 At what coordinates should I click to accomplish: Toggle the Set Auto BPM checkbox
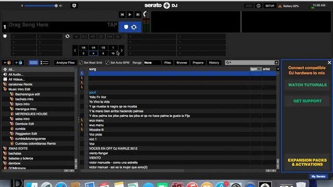(108, 62)
